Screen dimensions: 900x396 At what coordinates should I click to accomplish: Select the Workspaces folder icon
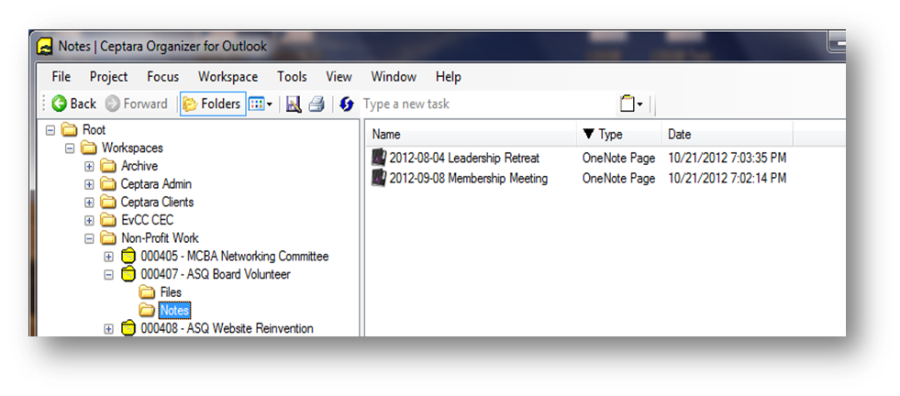click(88, 148)
